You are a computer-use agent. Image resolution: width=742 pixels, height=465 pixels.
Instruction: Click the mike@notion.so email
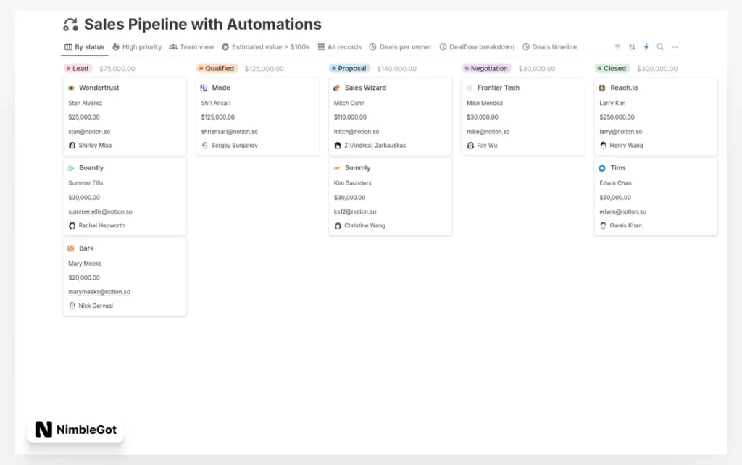click(488, 132)
